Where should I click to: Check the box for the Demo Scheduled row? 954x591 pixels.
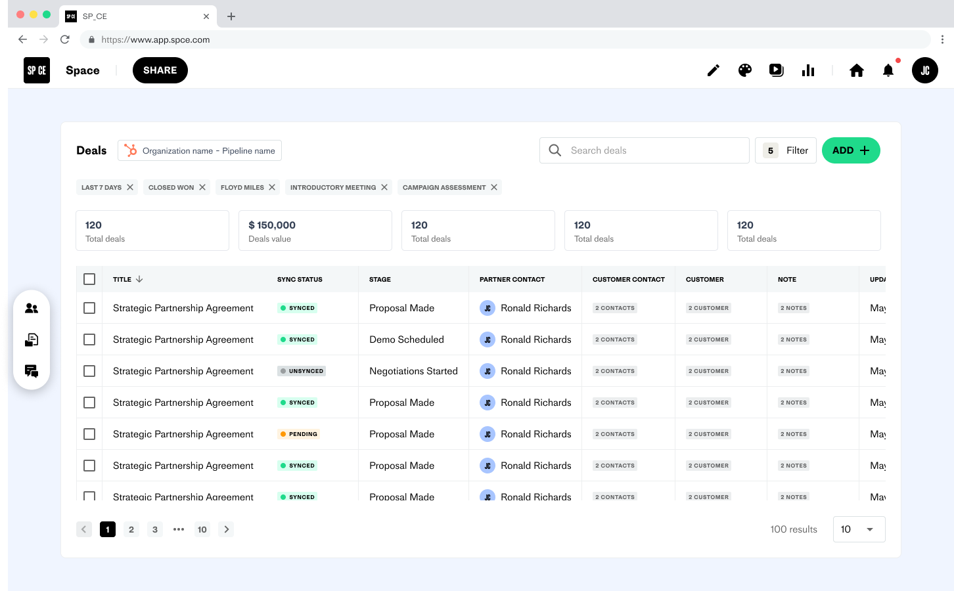(89, 339)
